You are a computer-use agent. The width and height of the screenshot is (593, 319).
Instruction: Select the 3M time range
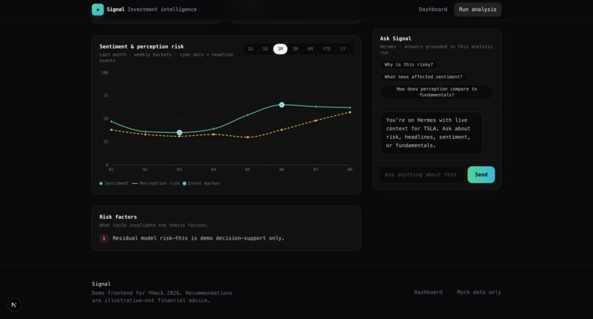(295, 49)
